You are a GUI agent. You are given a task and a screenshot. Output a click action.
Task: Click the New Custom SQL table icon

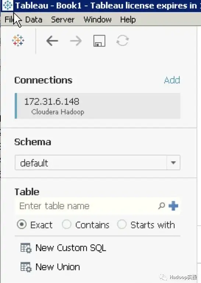26,248
